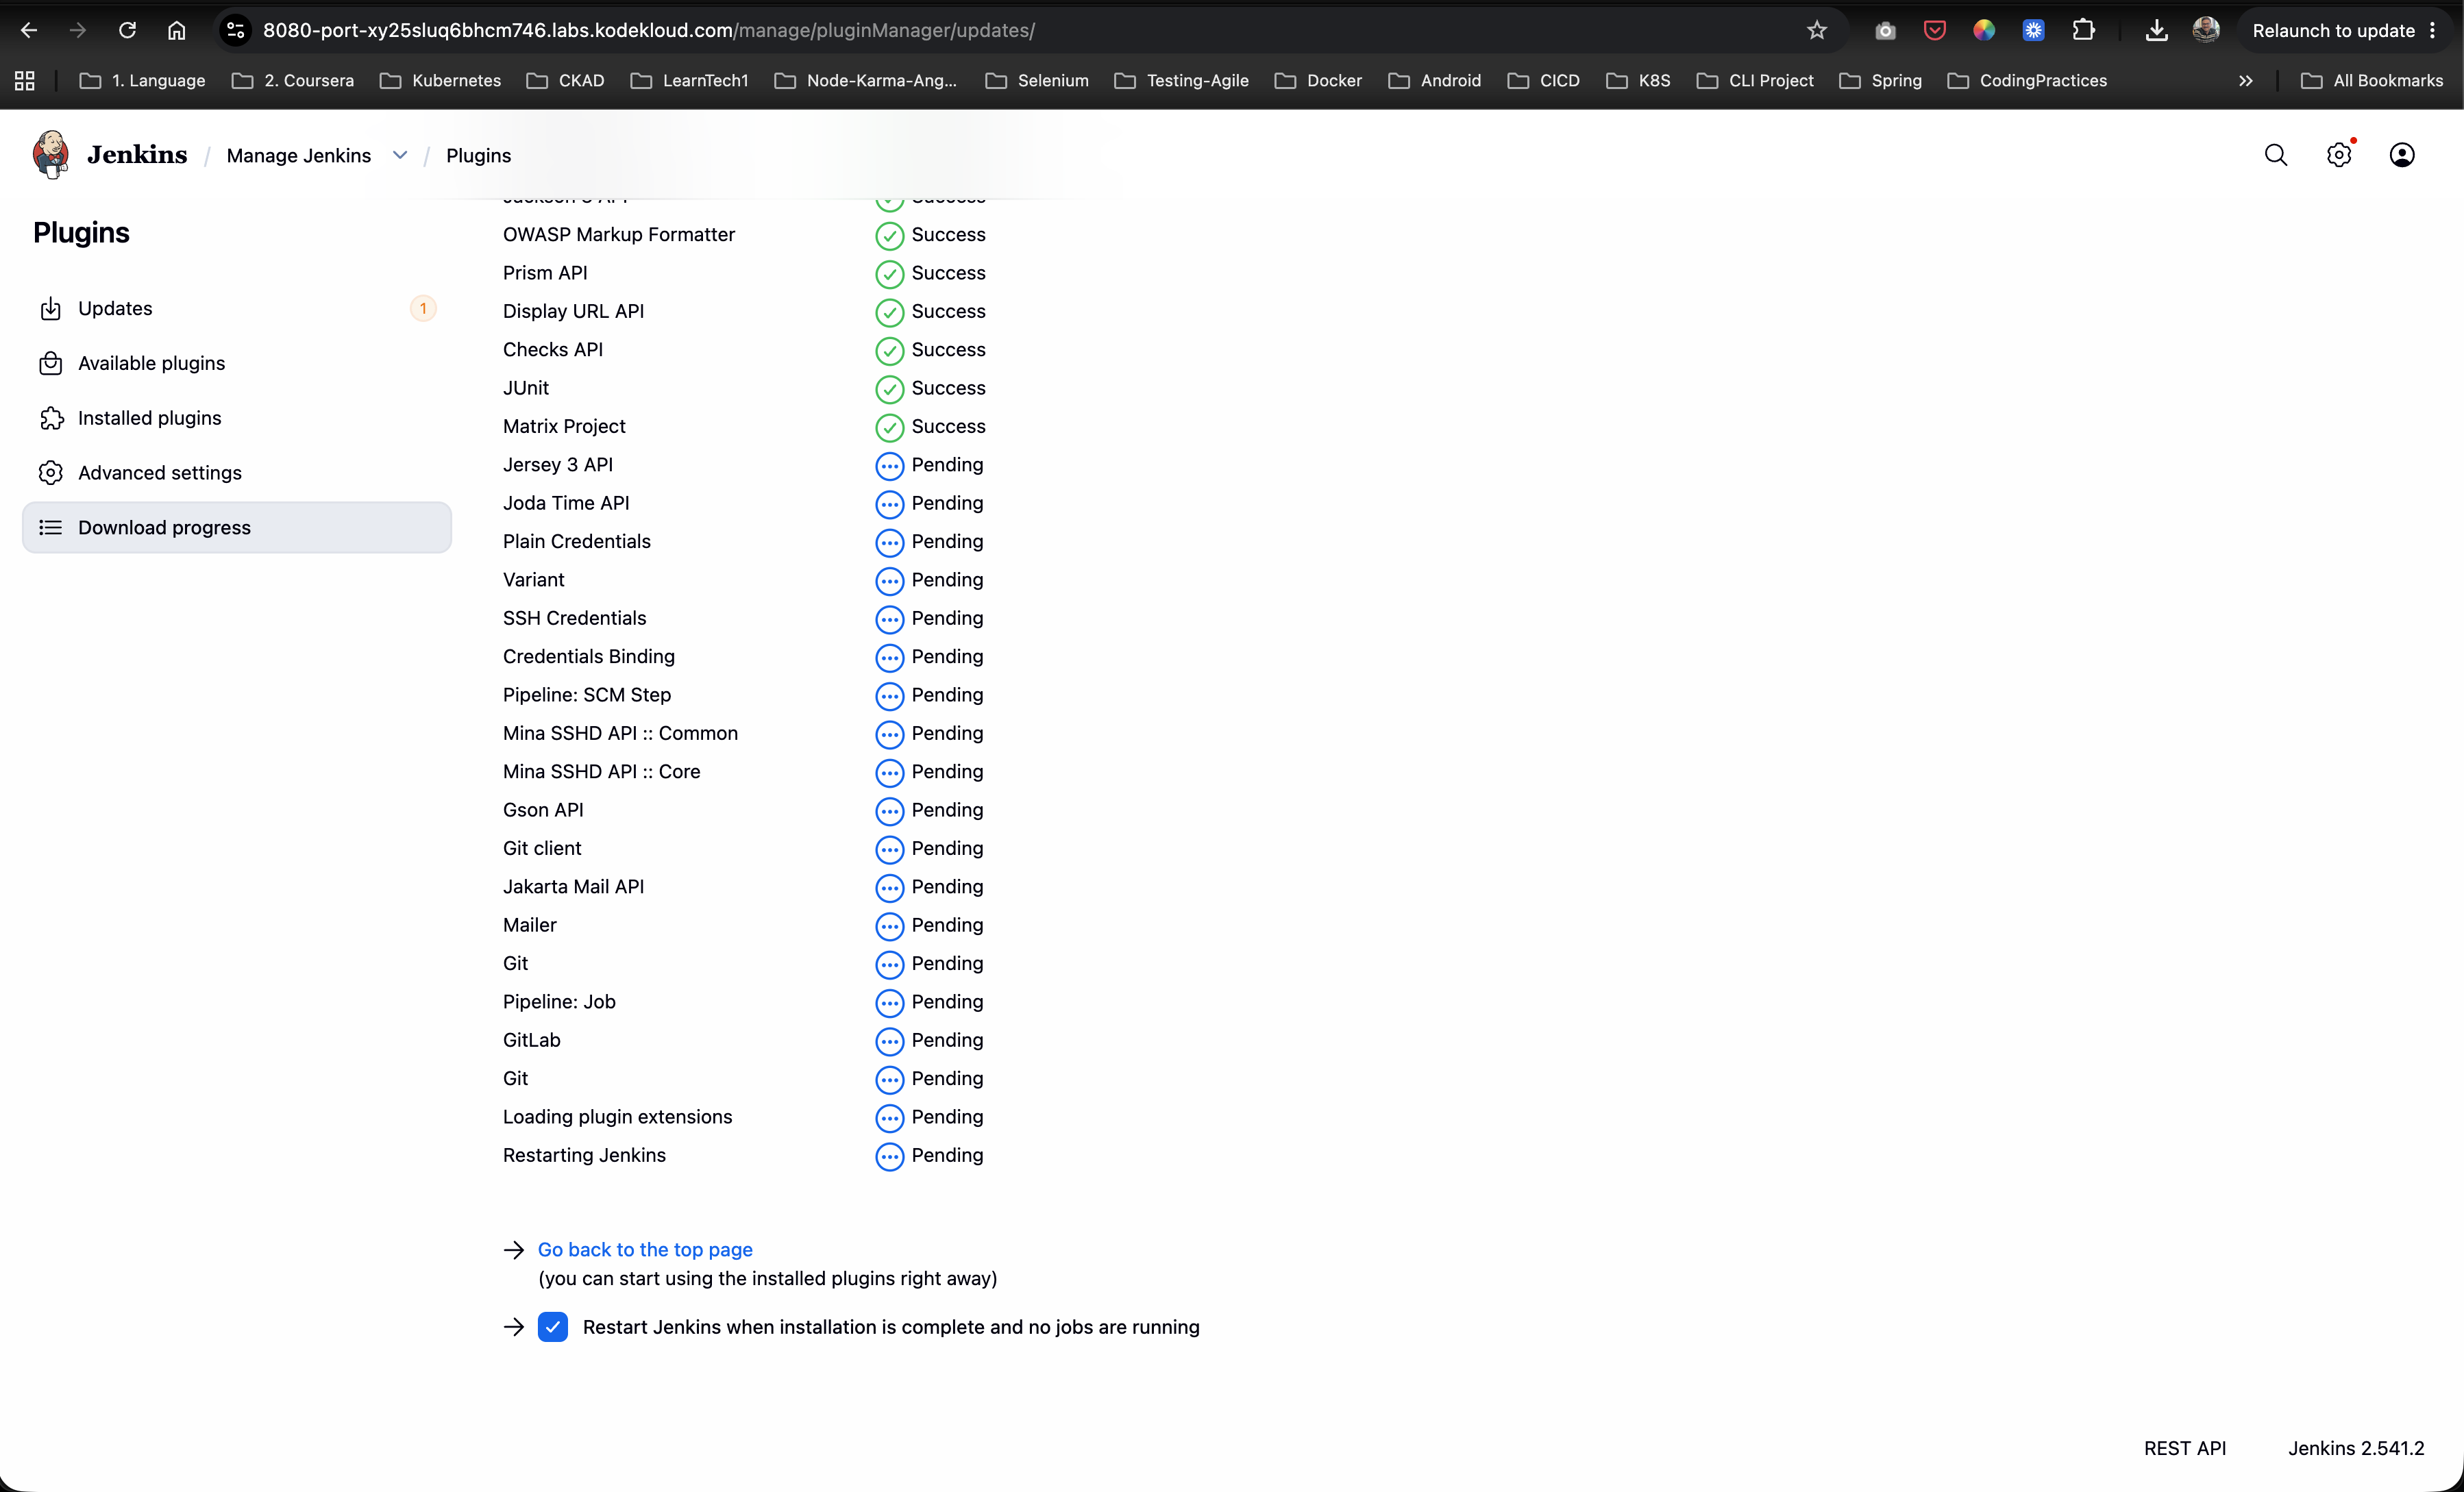2464x1492 pixels.
Task: Open the browser extensions puzzle icon
Action: (2083, 30)
